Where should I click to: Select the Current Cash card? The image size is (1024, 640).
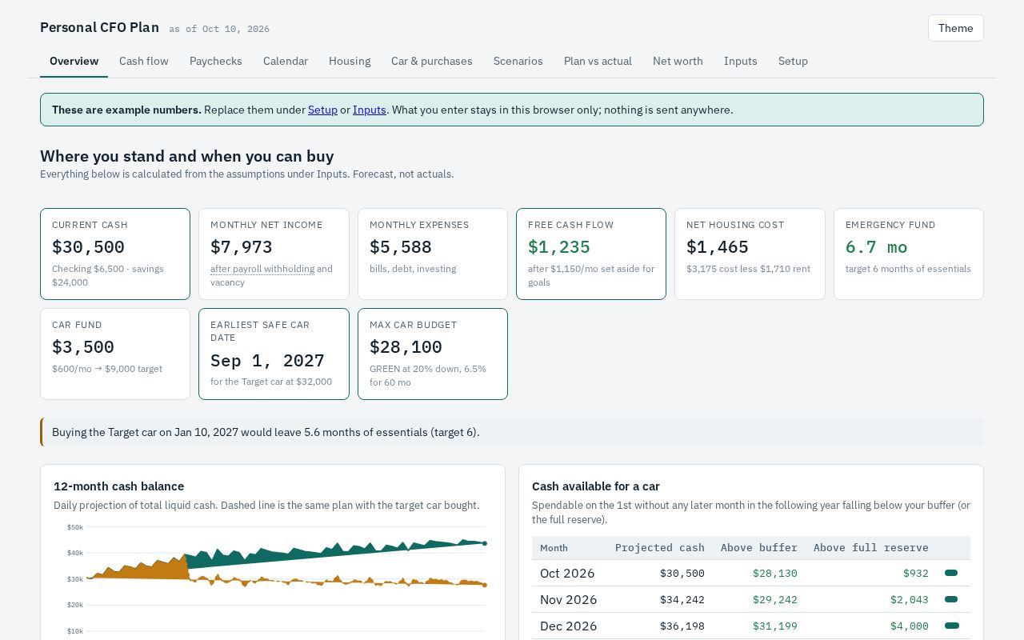pos(115,254)
